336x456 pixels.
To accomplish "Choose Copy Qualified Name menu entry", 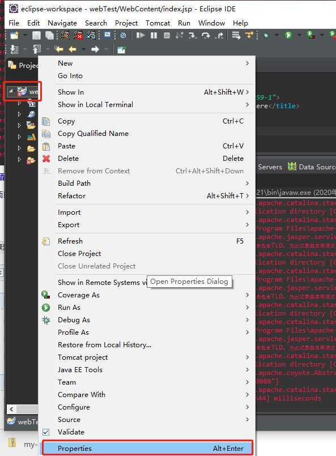I will [147, 134].
